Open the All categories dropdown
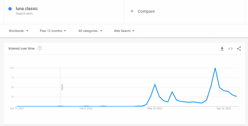The width and height of the screenshot is (248, 126). tap(90, 31)
